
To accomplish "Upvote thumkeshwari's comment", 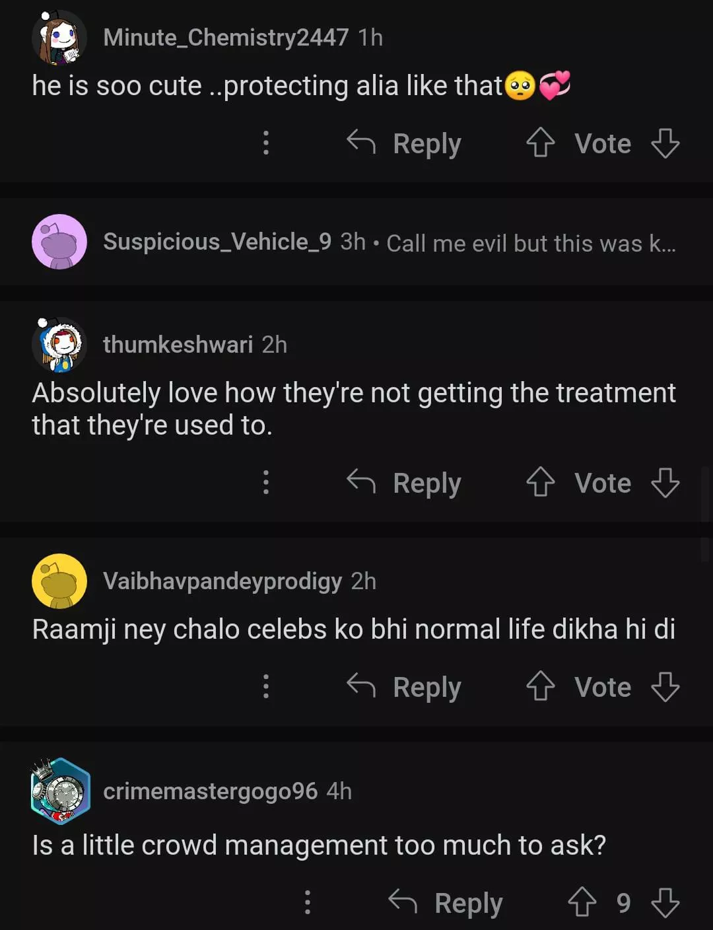I will point(540,482).
